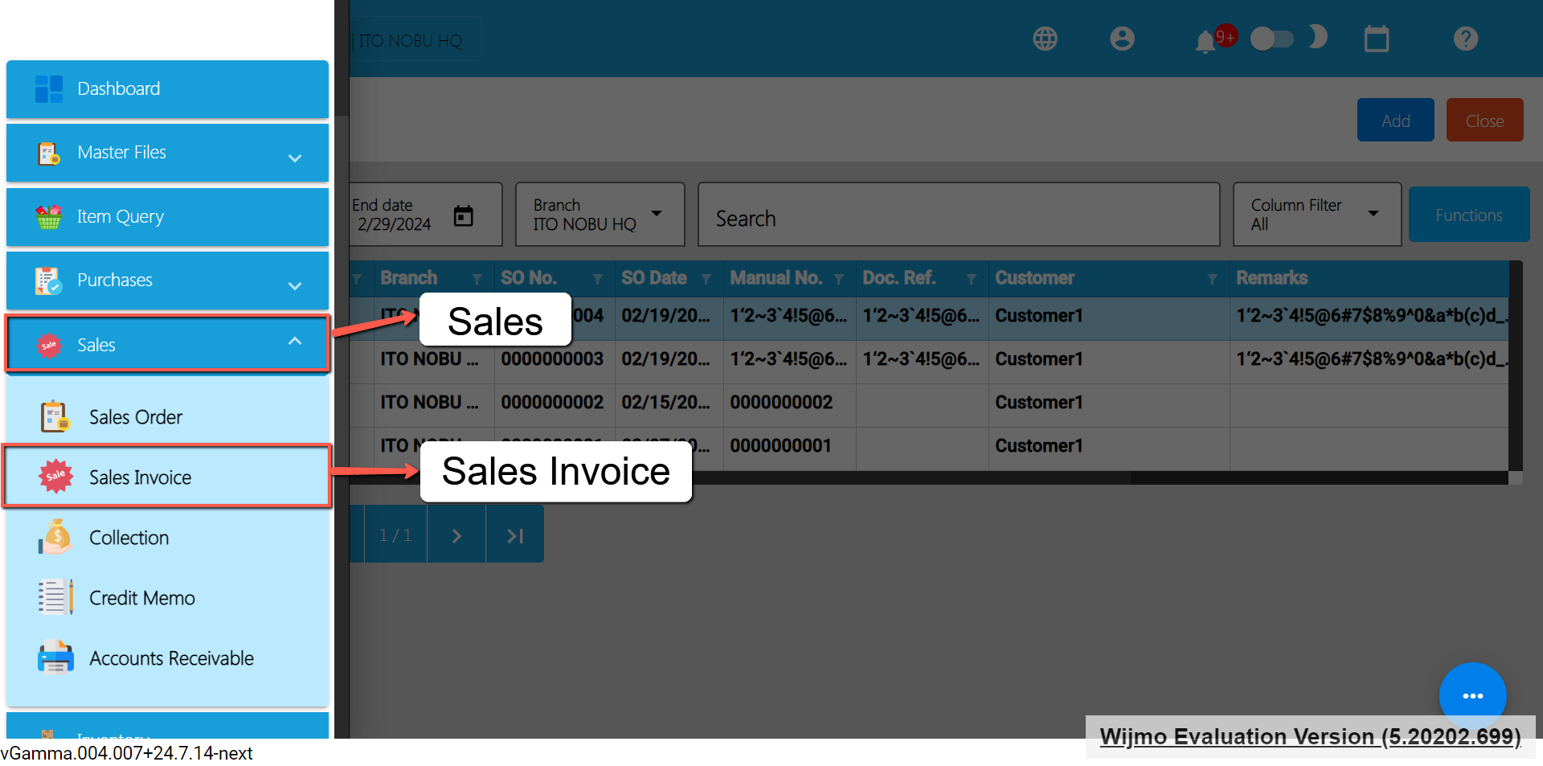The image size is (1543, 766).
Task: Open the user account profile icon
Action: (x=1122, y=39)
